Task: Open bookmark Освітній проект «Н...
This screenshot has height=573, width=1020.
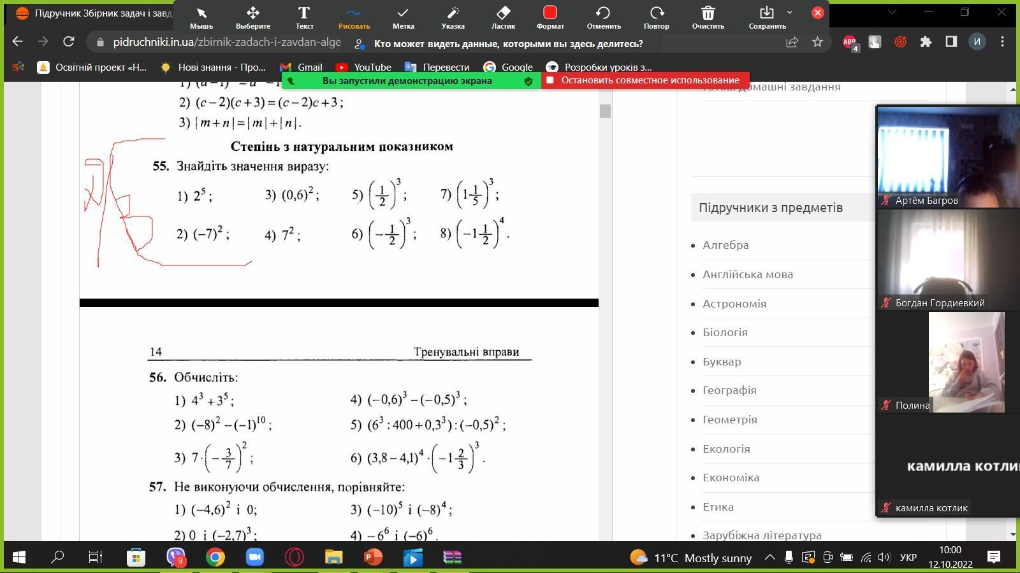Action: pyautogui.click(x=92, y=67)
